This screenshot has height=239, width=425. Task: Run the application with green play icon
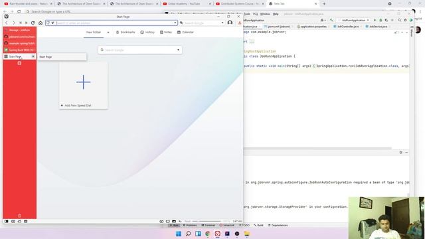pyautogui.click(x=375, y=21)
